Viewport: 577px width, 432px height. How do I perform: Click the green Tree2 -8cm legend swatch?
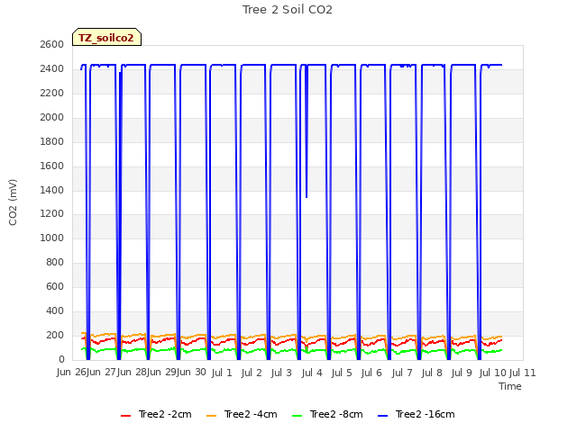coord(297,416)
